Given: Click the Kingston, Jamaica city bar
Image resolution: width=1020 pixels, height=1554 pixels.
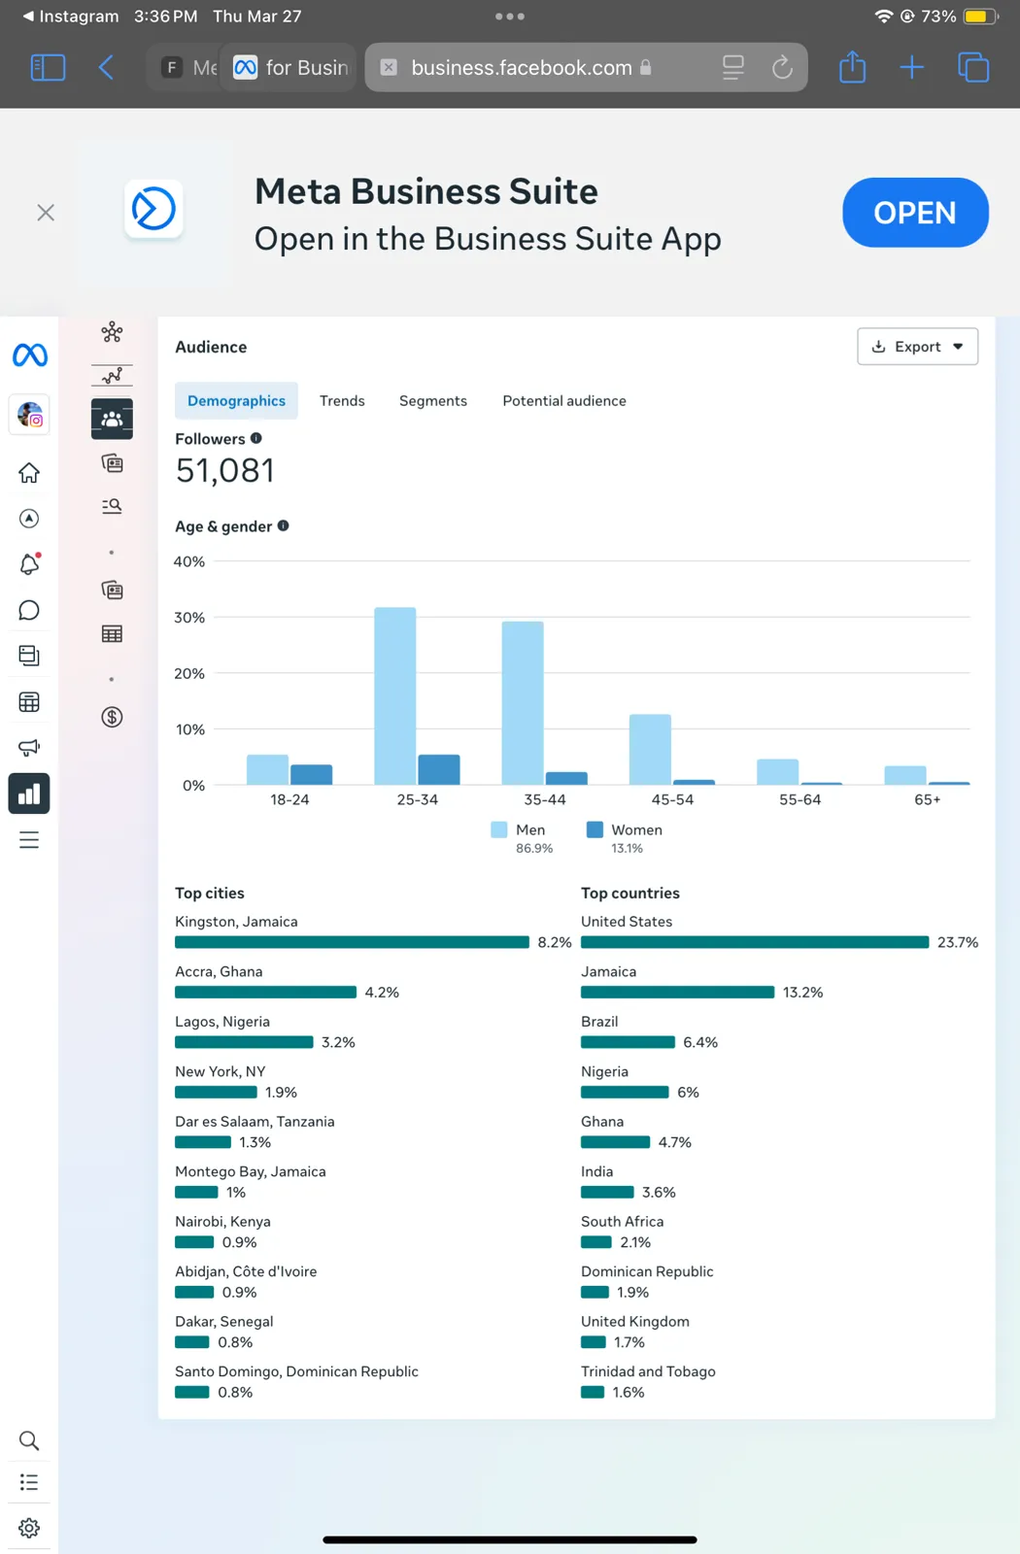Looking at the screenshot, I should [352, 942].
